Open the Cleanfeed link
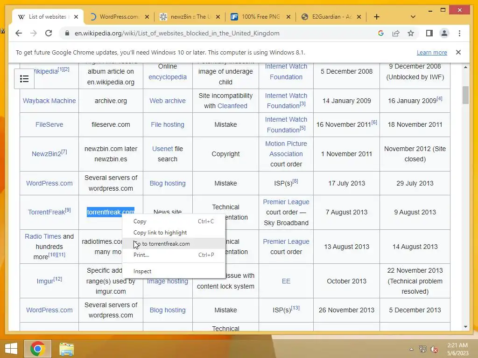 (x=232, y=106)
